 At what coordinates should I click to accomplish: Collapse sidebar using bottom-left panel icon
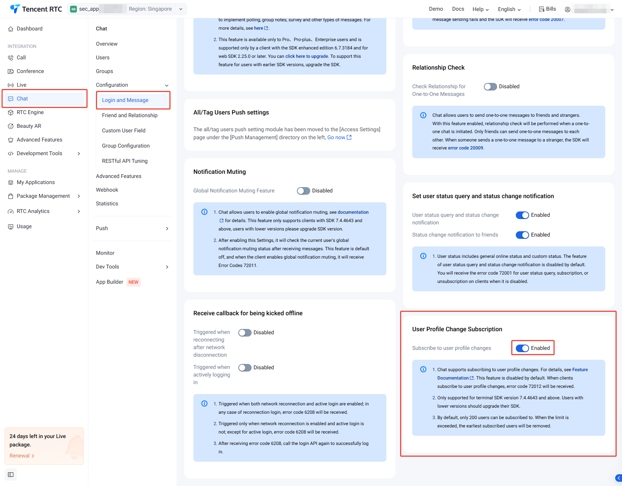[x=11, y=475]
